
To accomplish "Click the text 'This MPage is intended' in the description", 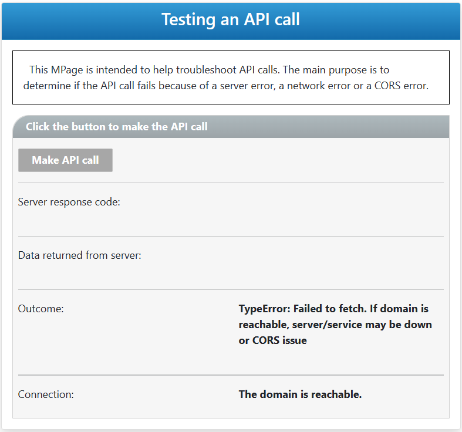I will [84, 70].
